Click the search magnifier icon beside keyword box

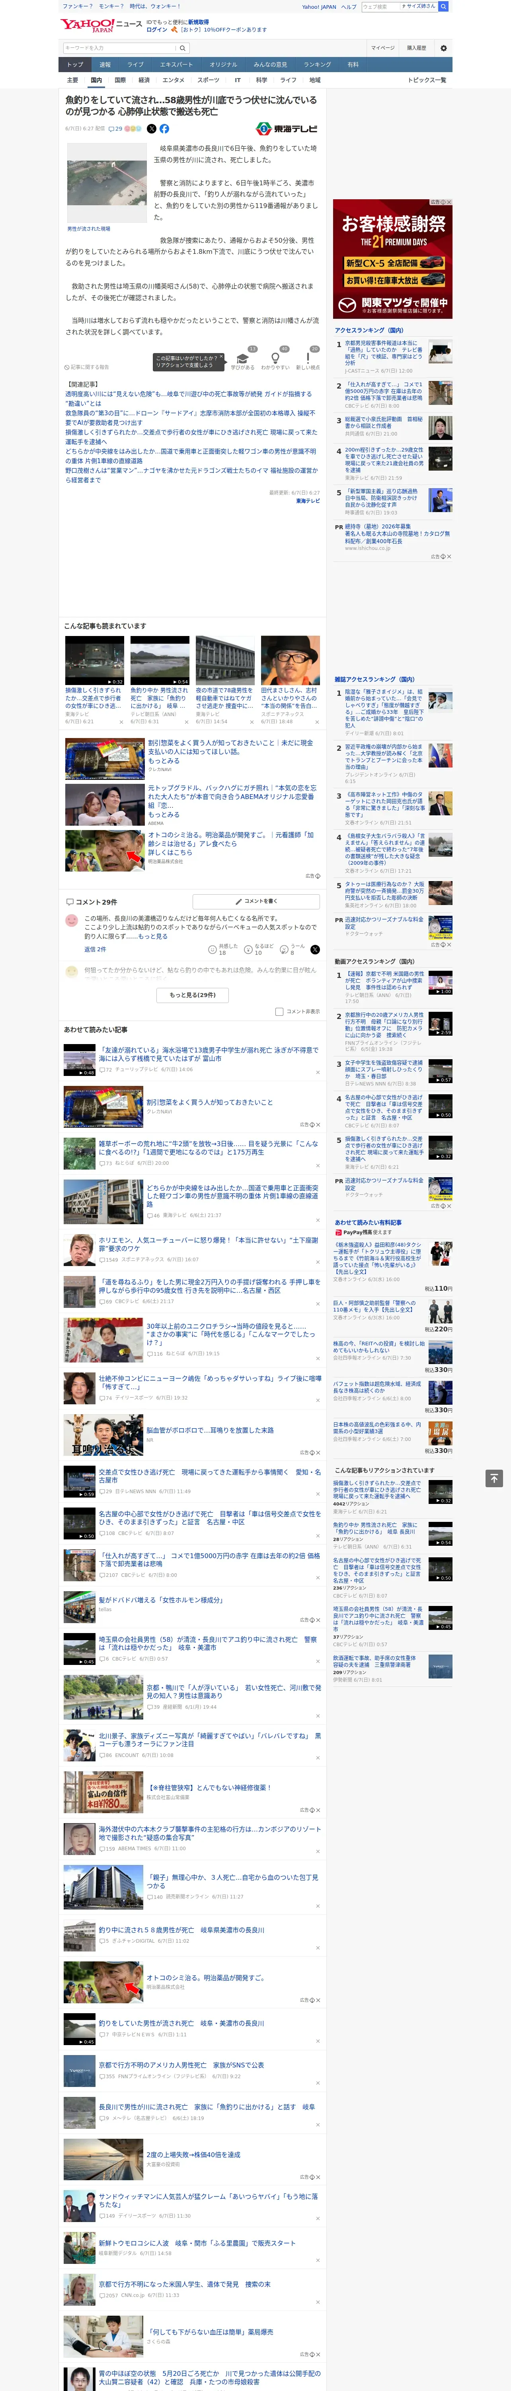click(x=183, y=47)
